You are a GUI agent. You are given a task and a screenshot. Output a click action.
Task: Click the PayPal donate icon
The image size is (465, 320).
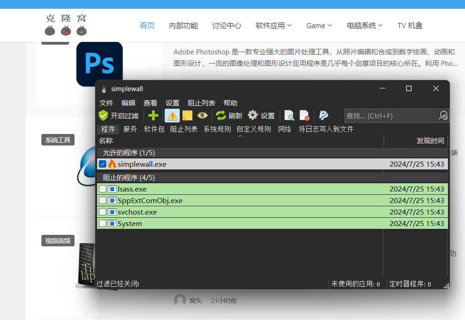323,115
